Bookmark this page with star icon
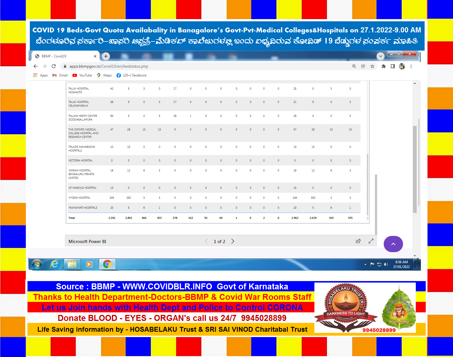This screenshot has width=453, height=357. [372, 66]
